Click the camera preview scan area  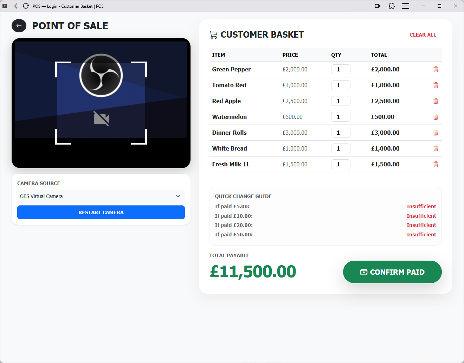101,103
